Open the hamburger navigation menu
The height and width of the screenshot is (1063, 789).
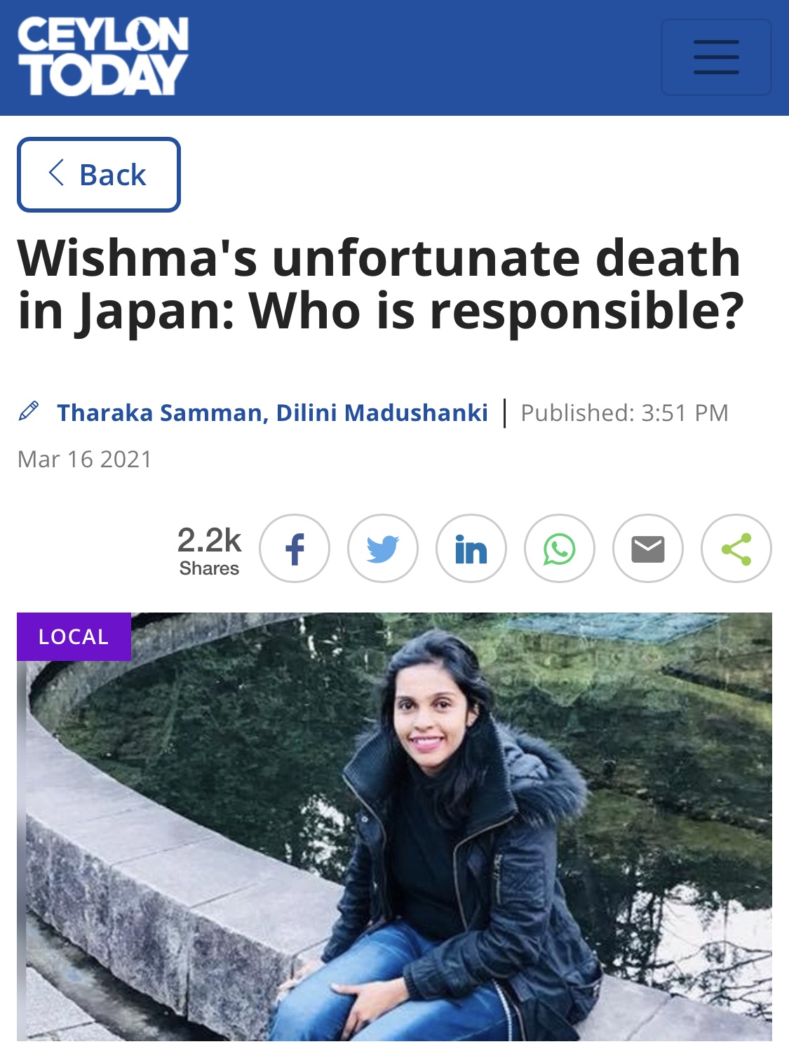pyautogui.click(x=716, y=58)
